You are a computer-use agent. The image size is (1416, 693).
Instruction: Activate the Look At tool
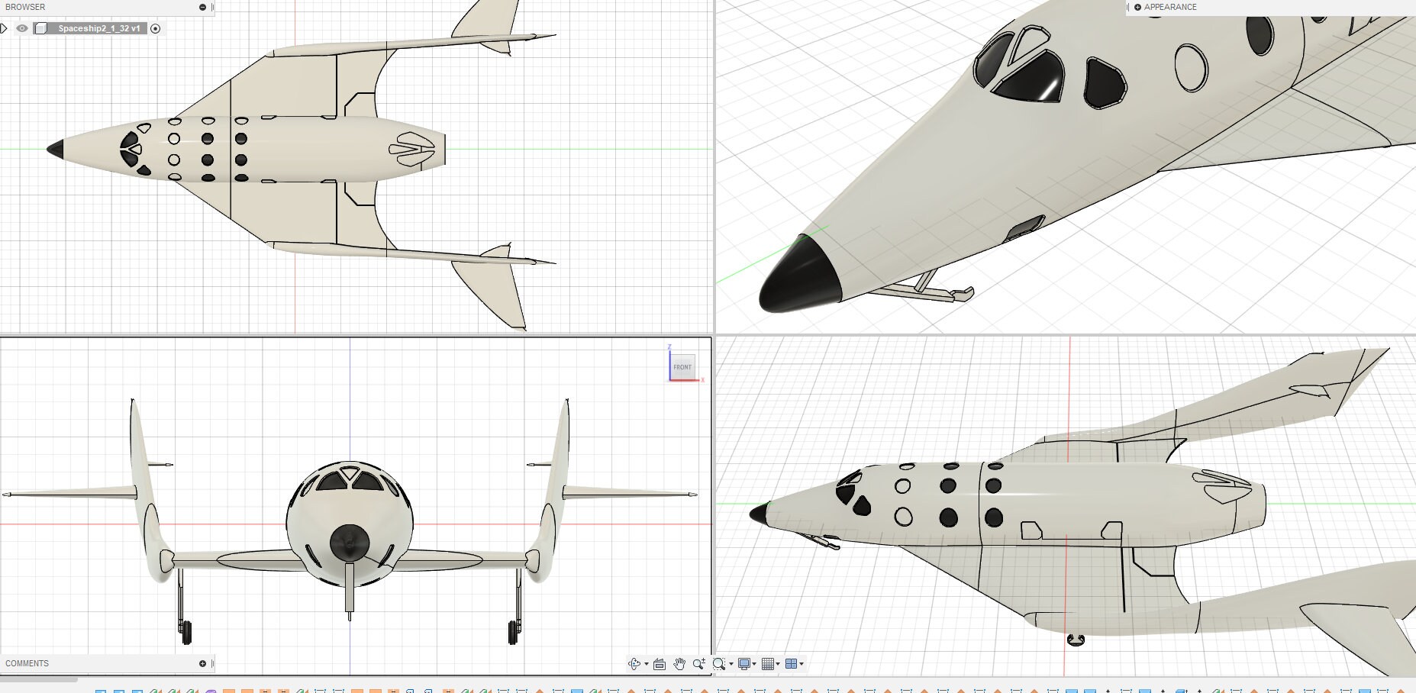click(x=660, y=663)
